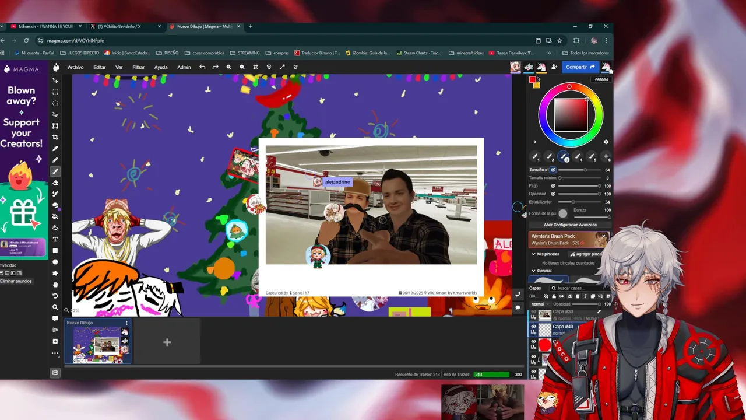
Task: Select the Move tool in left toolbar
Action: coord(55,80)
